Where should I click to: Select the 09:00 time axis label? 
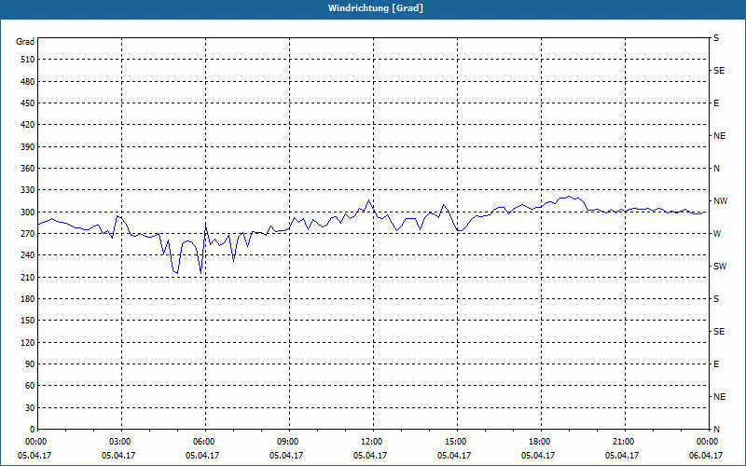[x=289, y=442]
